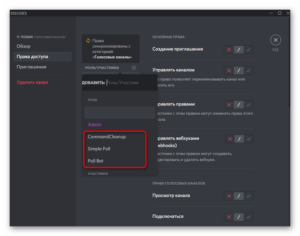Allow Создание приглашения permission with green check

click(x=248, y=50)
